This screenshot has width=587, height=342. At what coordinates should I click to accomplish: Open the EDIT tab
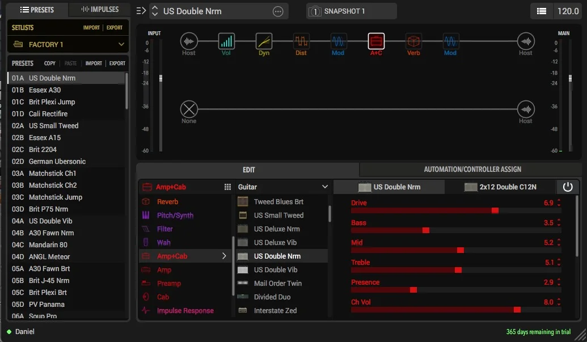[248, 170]
